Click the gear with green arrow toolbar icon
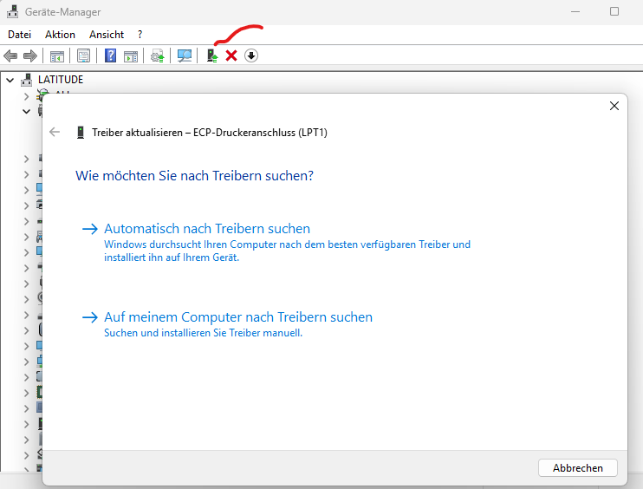Image resolution: width=643 pixels, height=489 pixels. pyautogui.click(x=158, y=55)
